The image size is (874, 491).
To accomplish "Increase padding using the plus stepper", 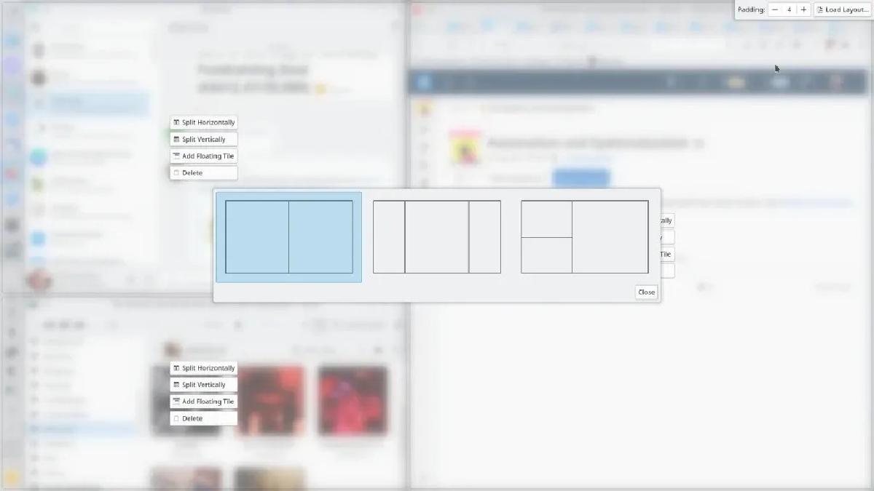I will (x=803, y=9).
